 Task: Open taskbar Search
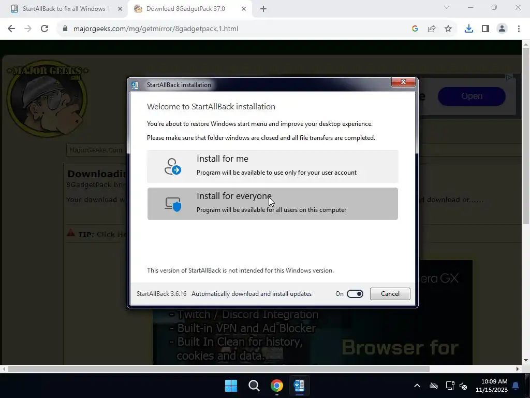[254, 386]
